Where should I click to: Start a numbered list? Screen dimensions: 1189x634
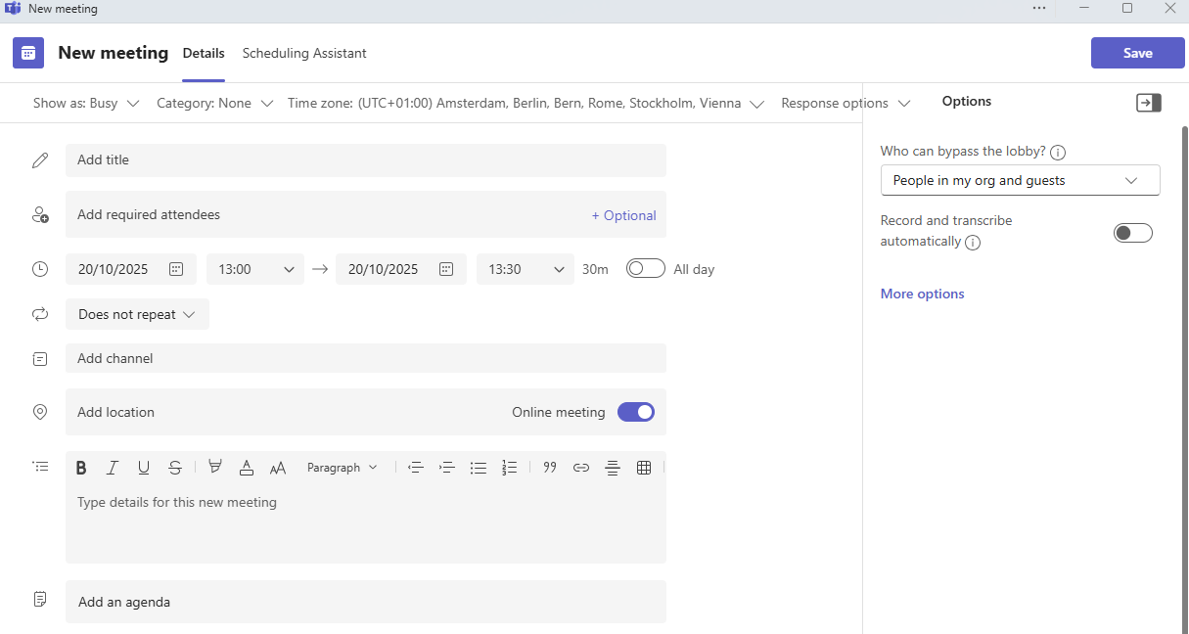click(509, 468)
